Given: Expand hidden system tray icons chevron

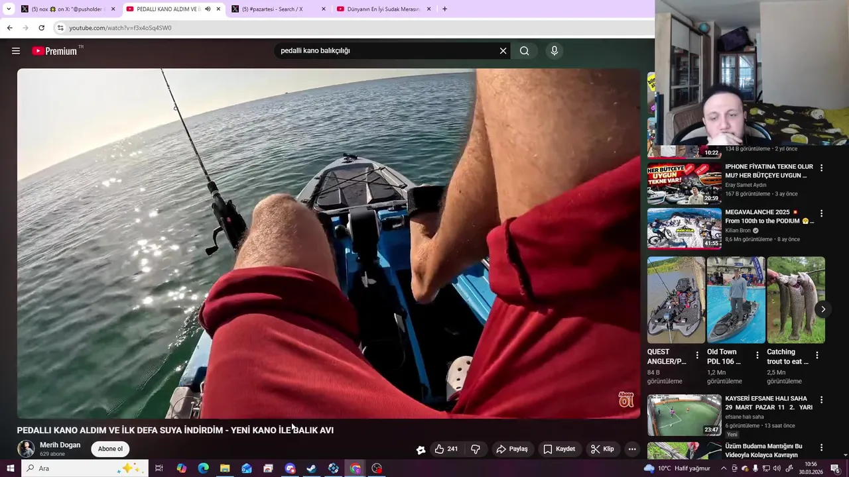Looking at the screenshot, I should [x=724, y=468].
